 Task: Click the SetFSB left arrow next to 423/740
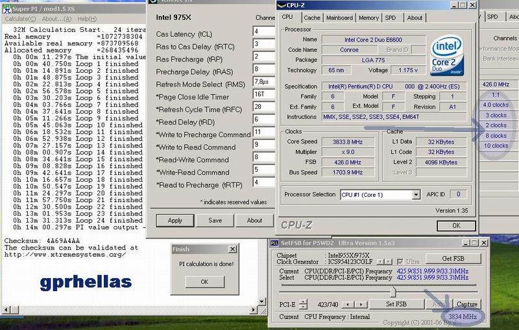coord(347,304)
